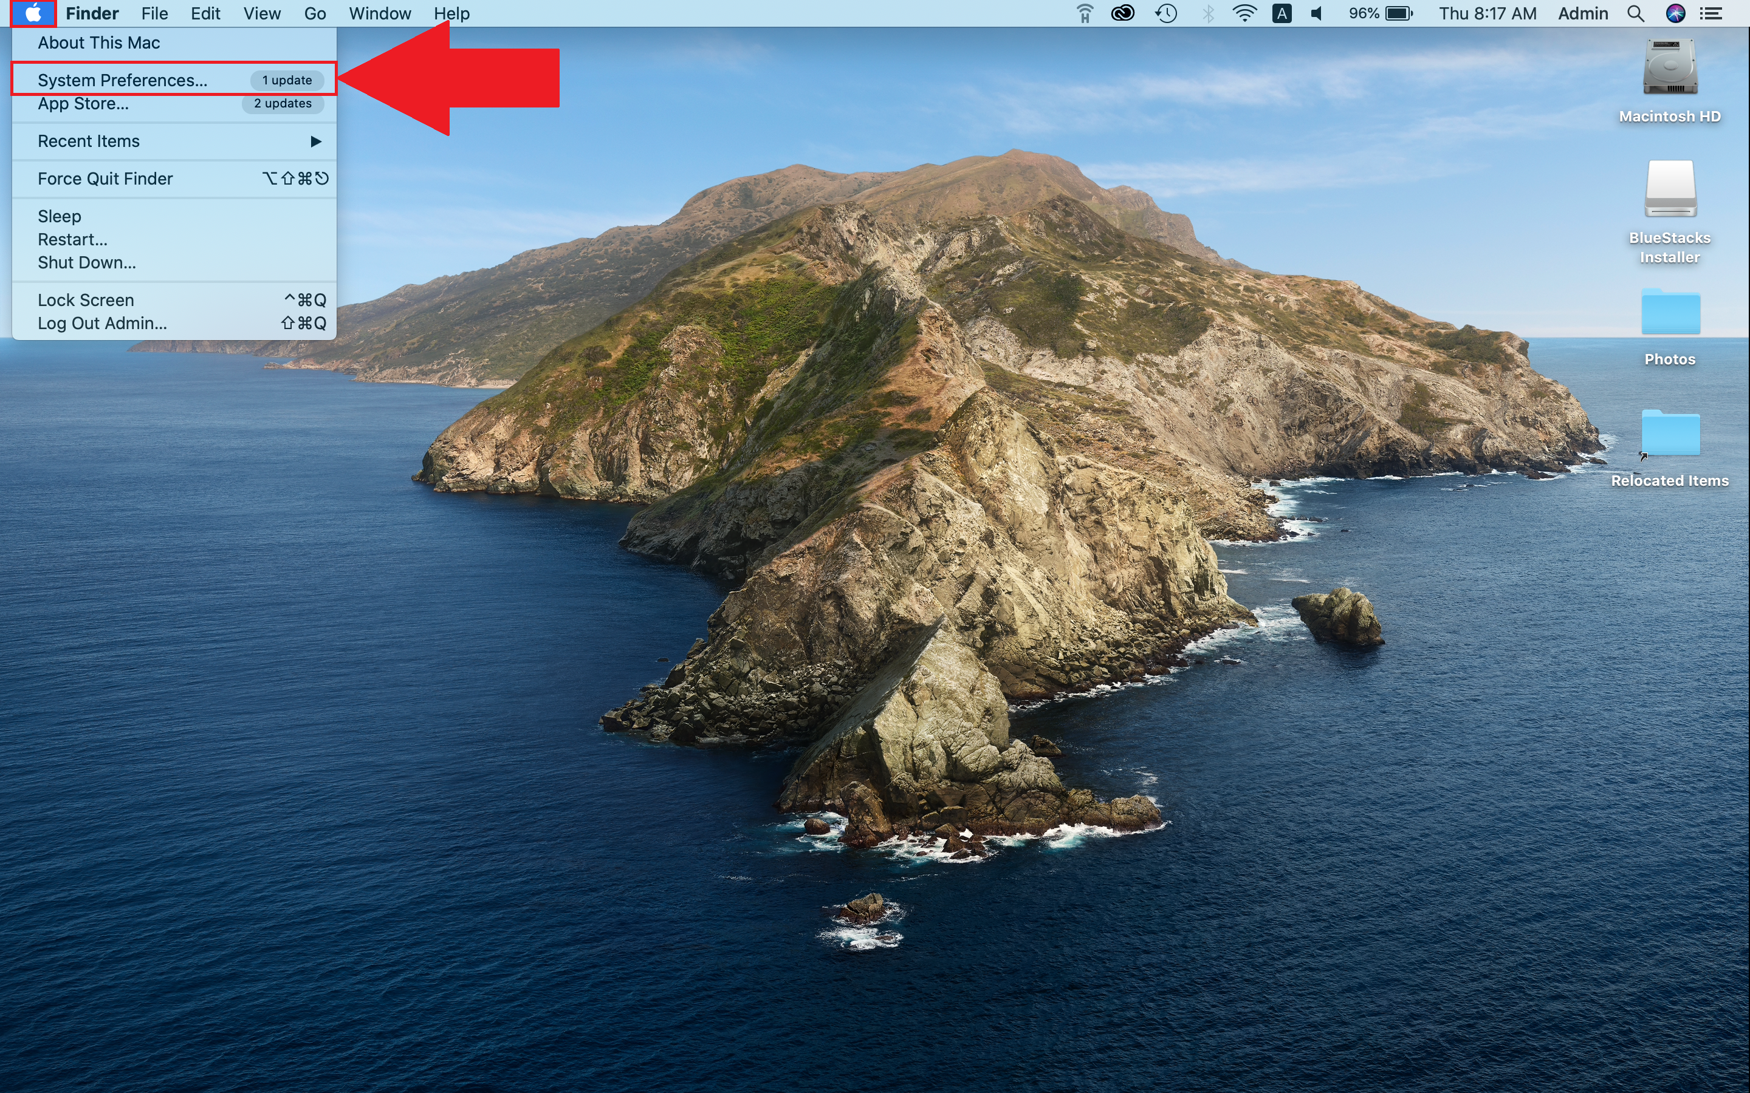Choose Shut Down… from Apple menu
This screenshot has width=1750, height=1093.
[x=174, y=262]
